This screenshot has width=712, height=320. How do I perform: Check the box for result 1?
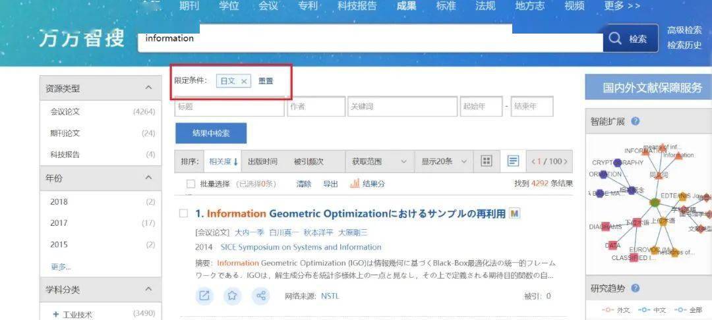tap(184, 213)
